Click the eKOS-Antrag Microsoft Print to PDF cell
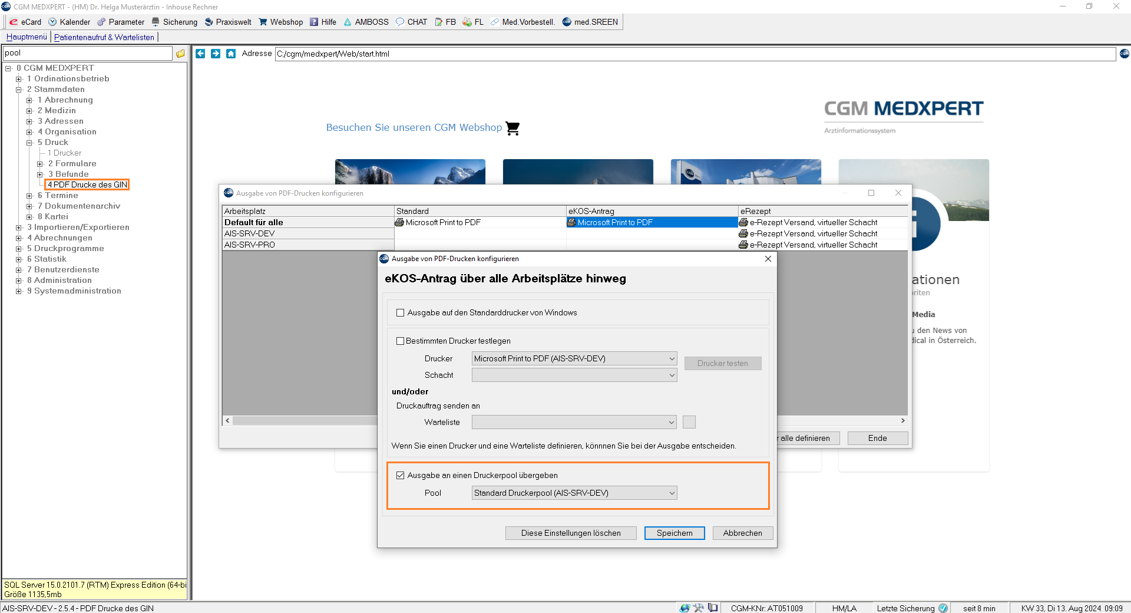Viewport: 1131px width, 613px height. coord(652,222)
